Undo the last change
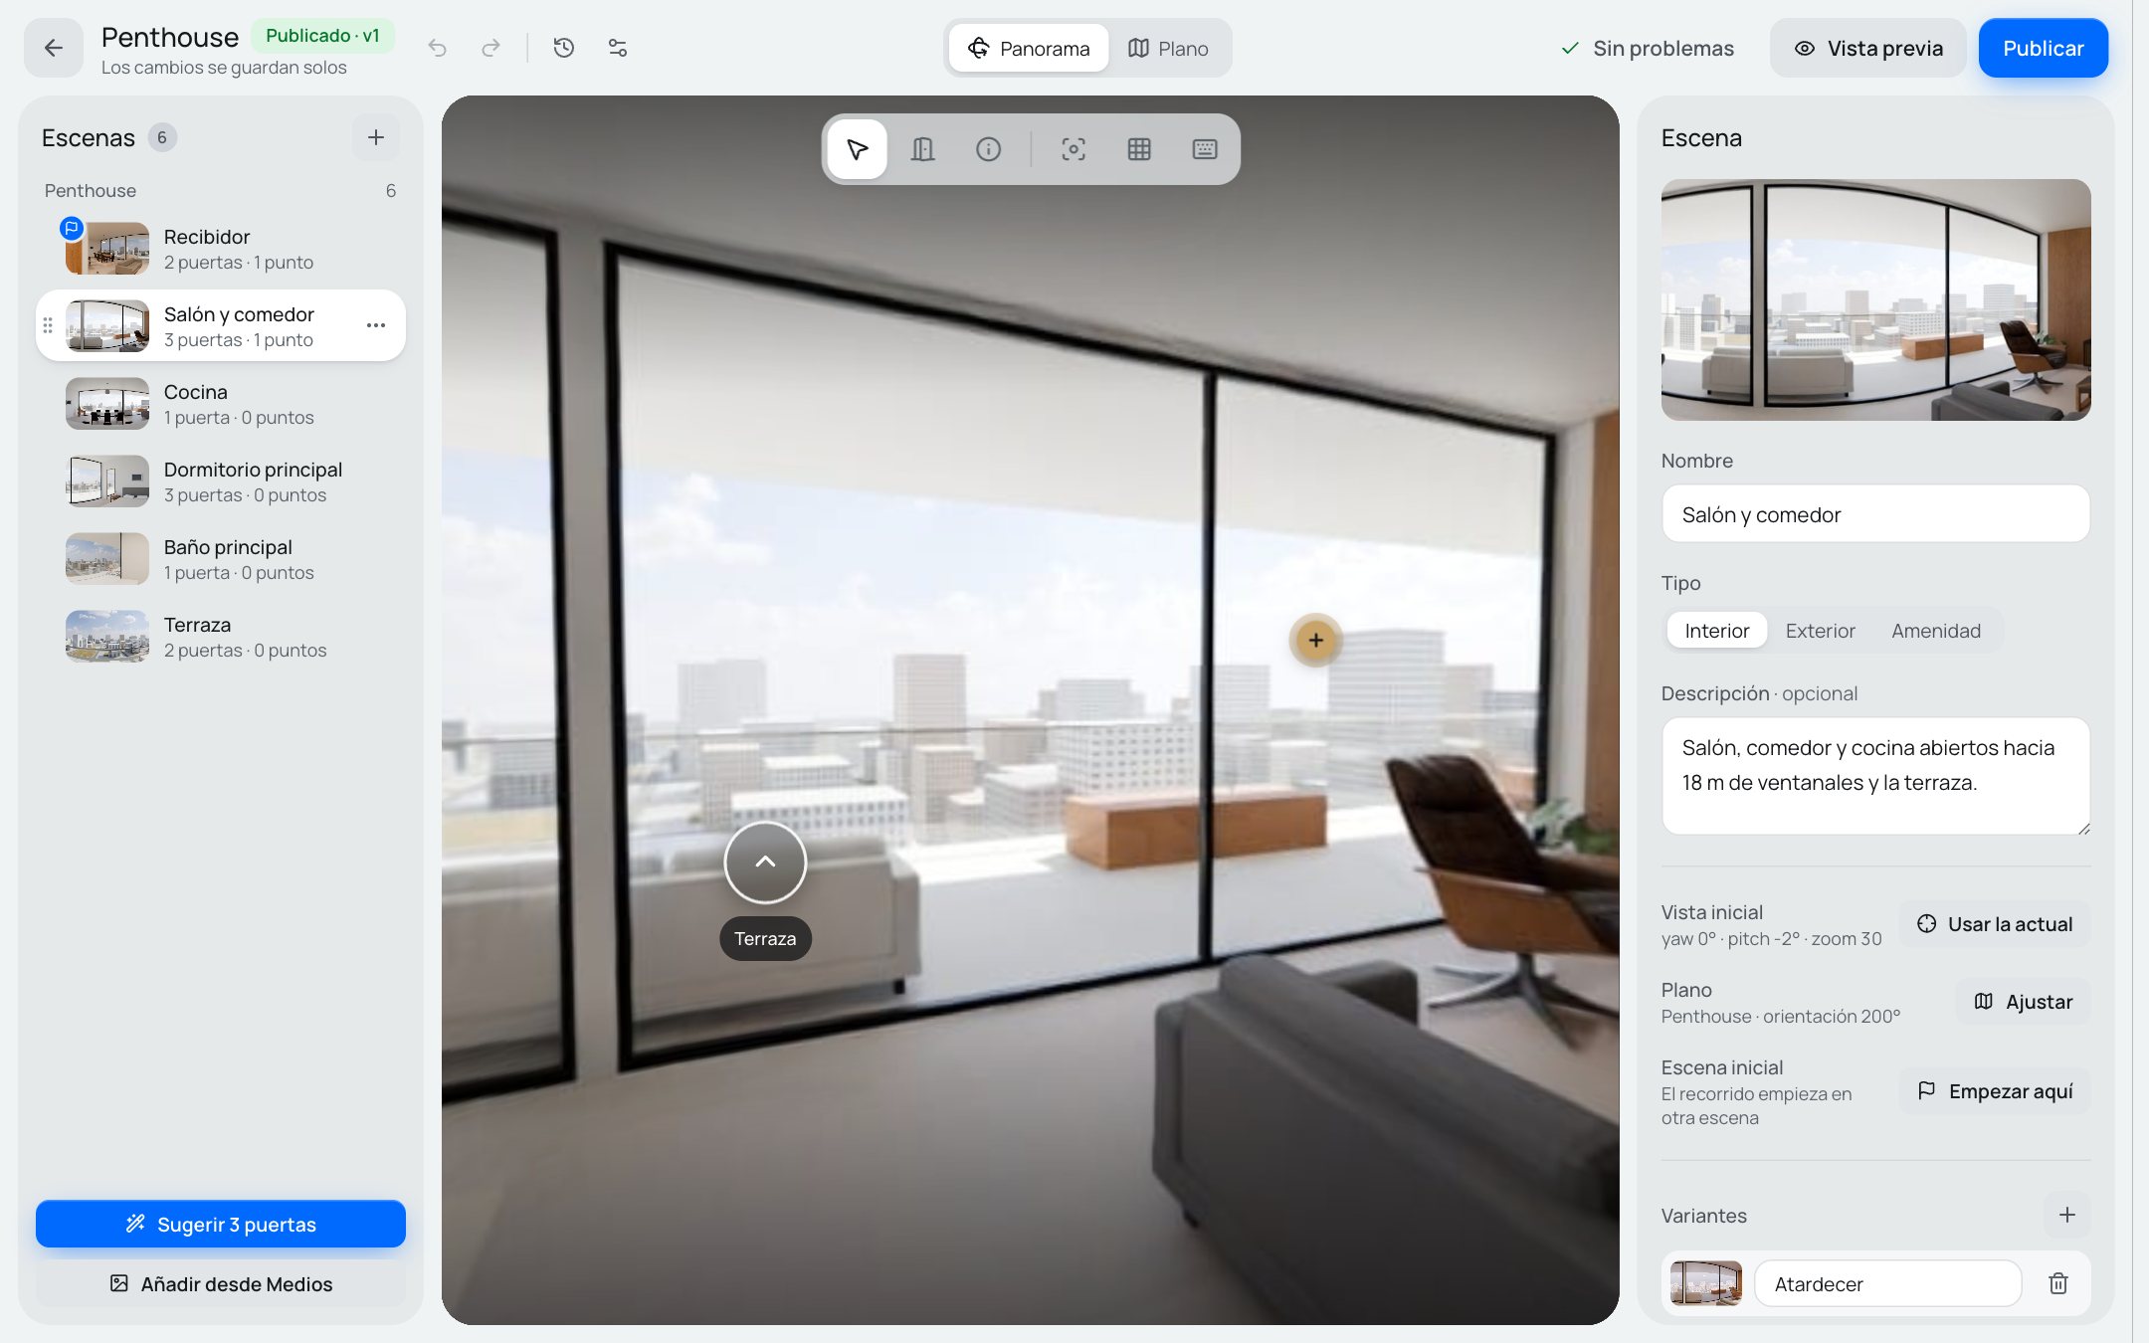2149x1343 pixels. click(x=438, y=48)
